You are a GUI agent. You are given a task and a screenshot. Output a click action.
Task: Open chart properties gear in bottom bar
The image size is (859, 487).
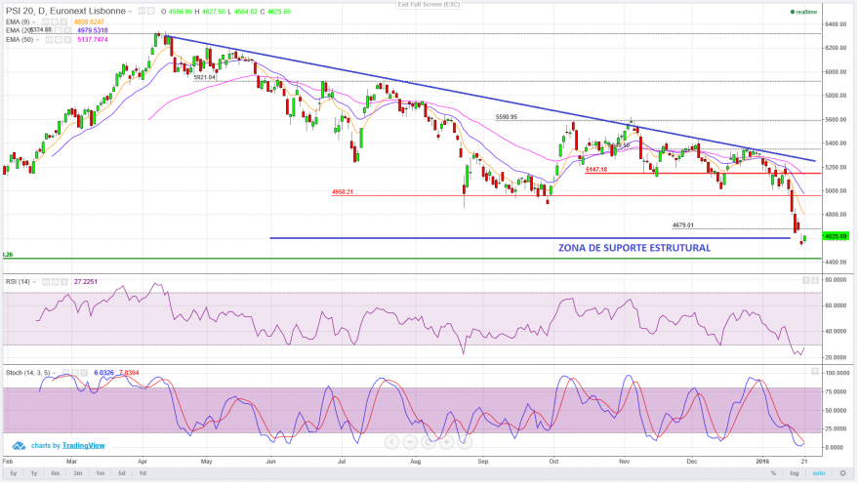(x=843, y=473)
